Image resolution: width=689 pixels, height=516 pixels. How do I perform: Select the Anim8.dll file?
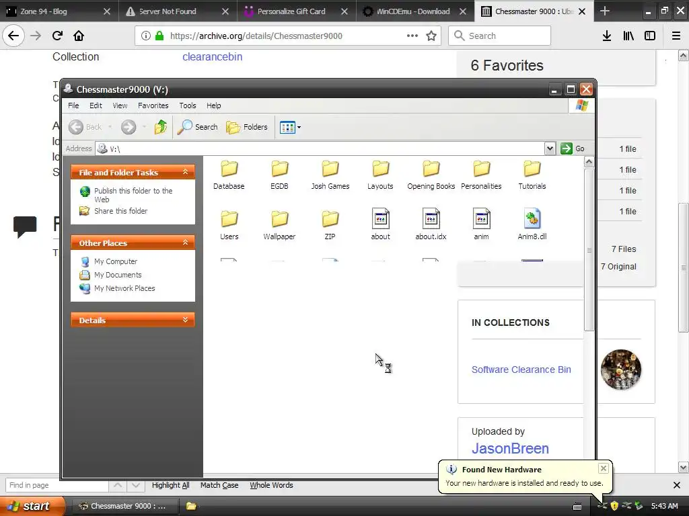(x=532, y=225)
